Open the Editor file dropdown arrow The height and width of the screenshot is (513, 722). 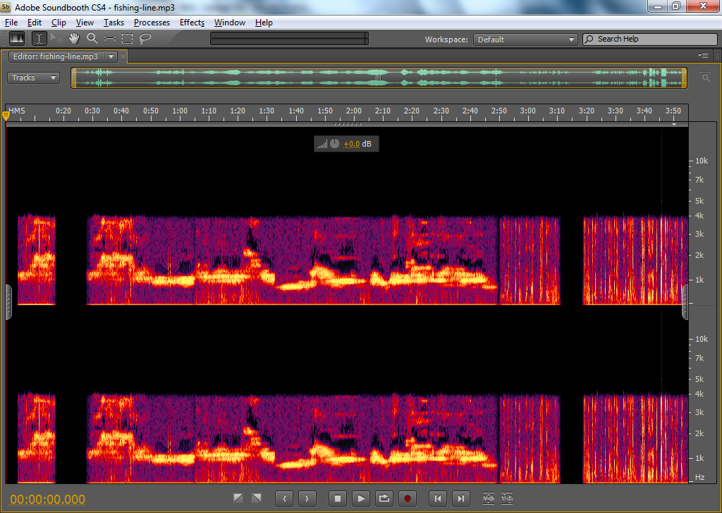point(111,56)
